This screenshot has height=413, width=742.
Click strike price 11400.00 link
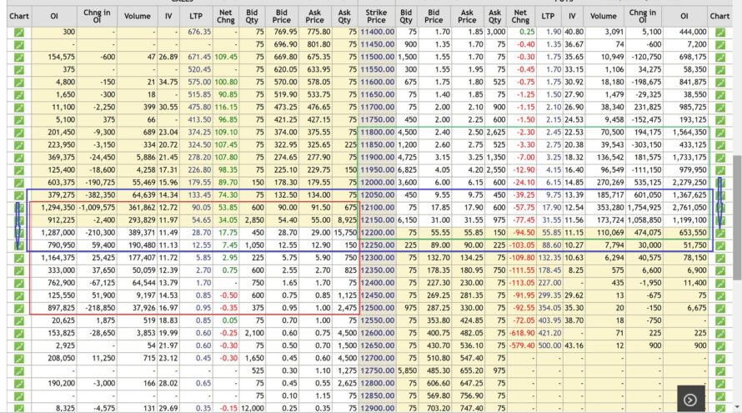coord(377,32)
